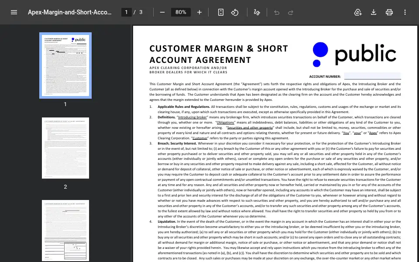Click section heading "Liquidation."
The height and width of the screenshot is (262, 419).
(167, 222)
